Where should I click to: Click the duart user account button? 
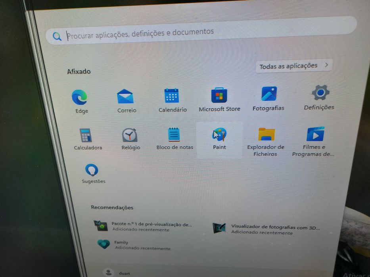click(x=117, y=273)
